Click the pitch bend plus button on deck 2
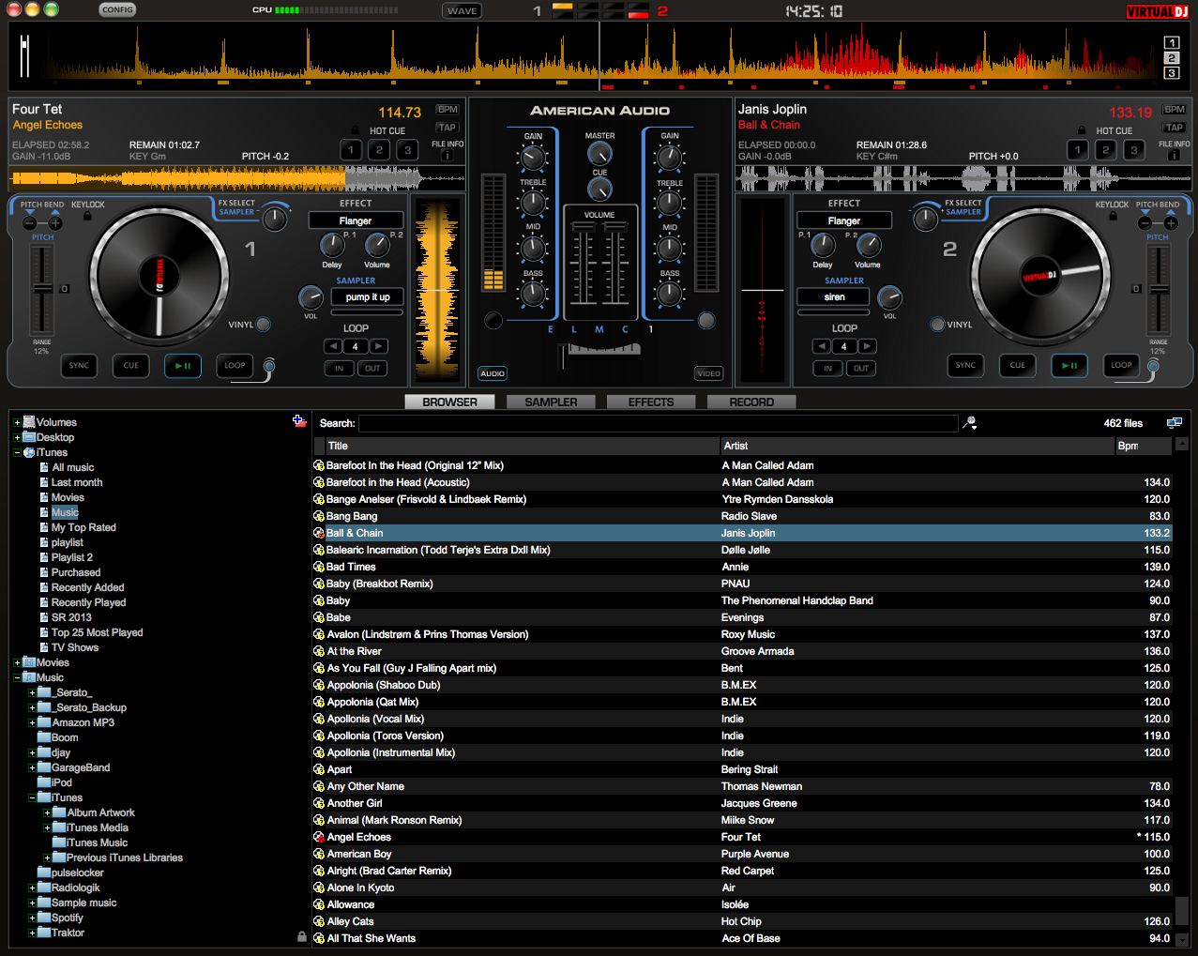Screen dimensions: 1198x956 (x=1171, y=223)
